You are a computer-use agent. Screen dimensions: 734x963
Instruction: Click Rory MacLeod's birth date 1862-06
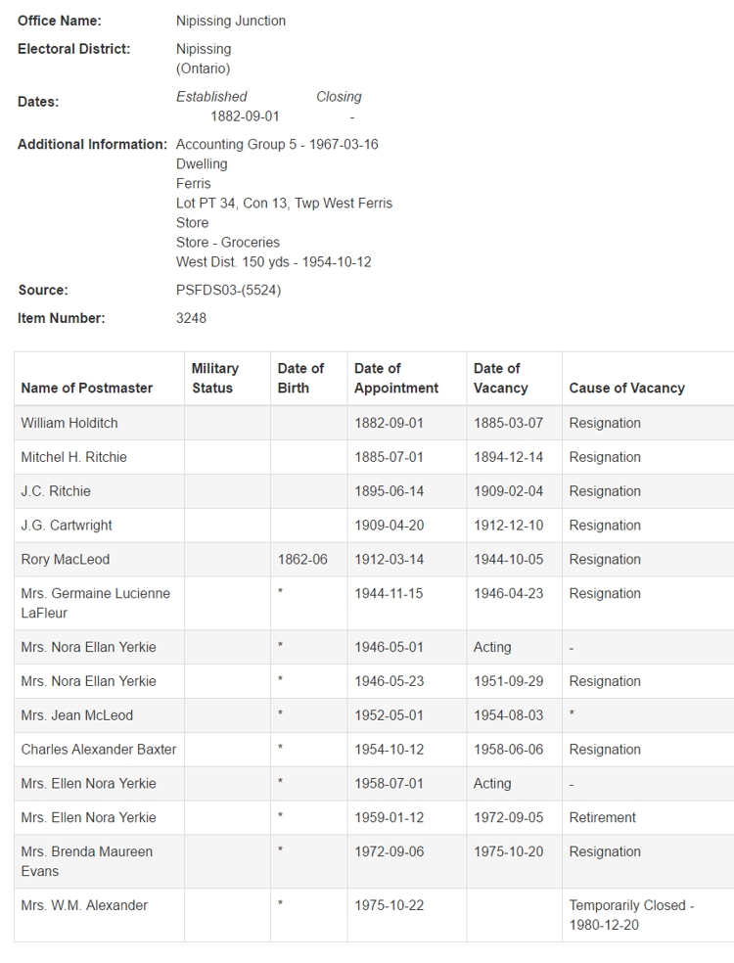pyautogui.click(x=302, y=560)
